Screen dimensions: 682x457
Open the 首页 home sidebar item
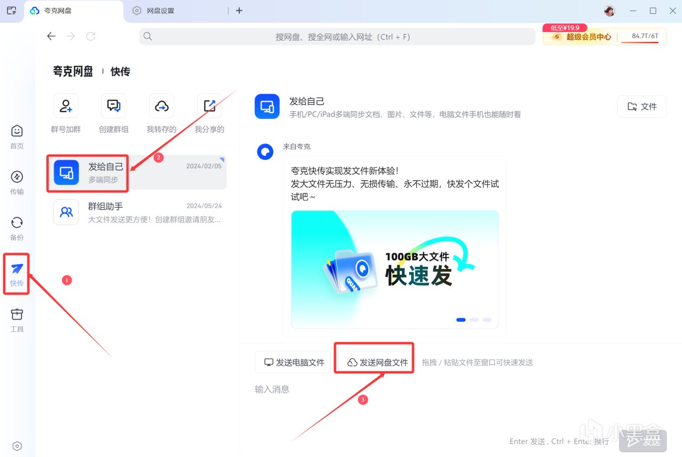[17, 136]
